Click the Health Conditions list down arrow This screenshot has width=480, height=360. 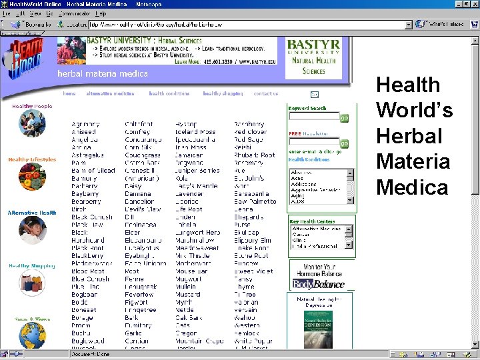[x=350, y=201]
